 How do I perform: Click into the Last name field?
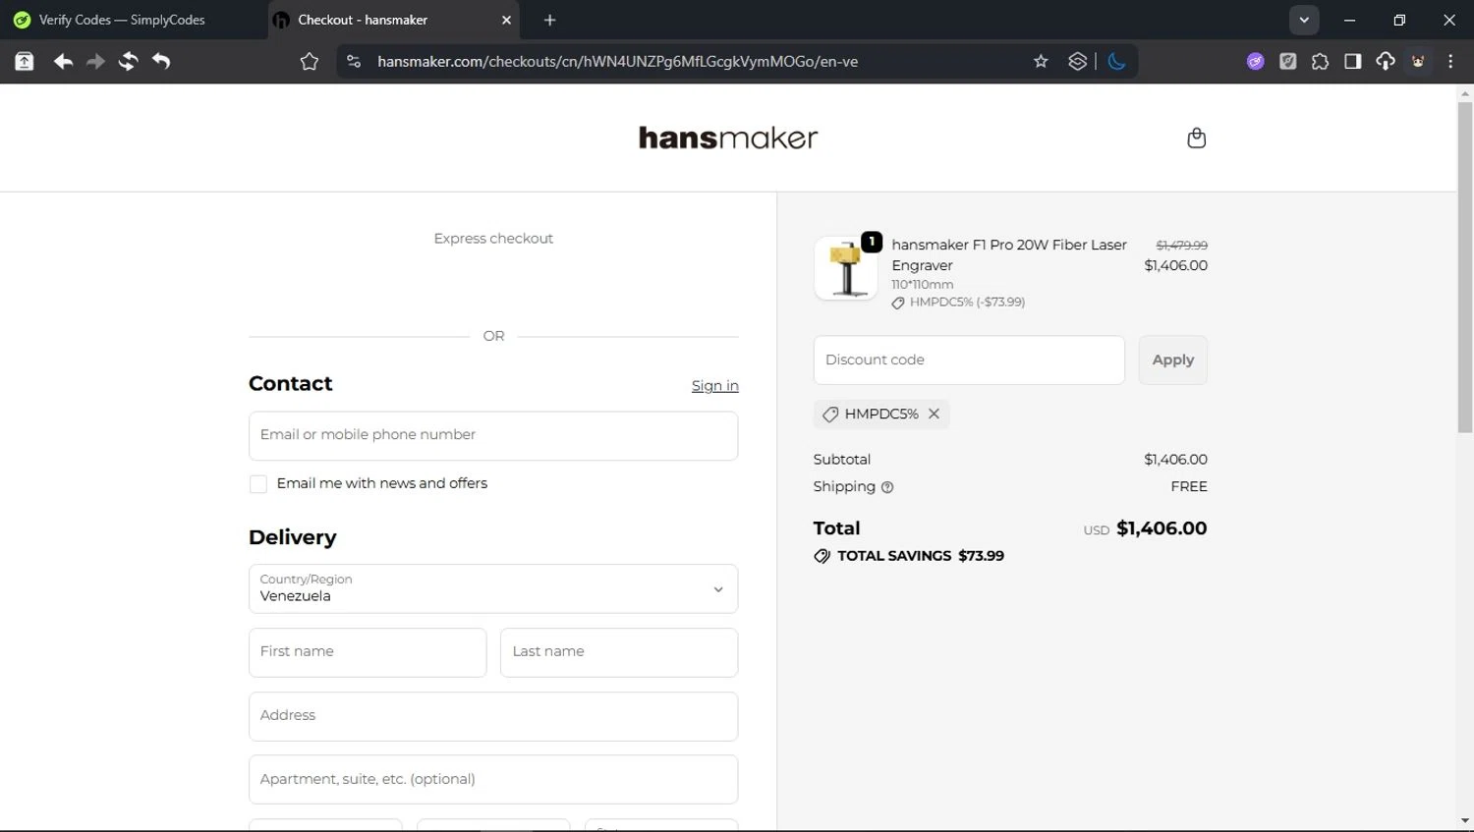pyautogui.click(x=619, y=652)
